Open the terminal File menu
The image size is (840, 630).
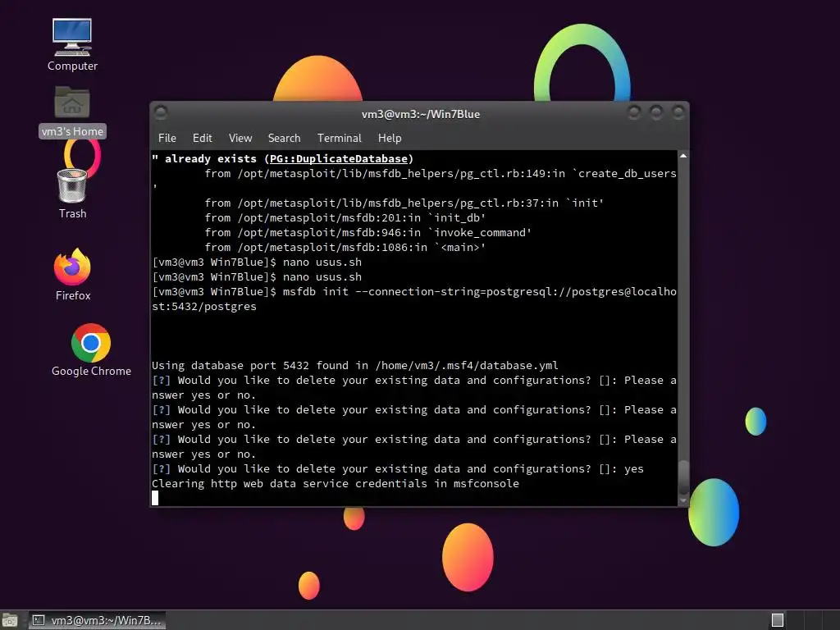tap(167, 138)
